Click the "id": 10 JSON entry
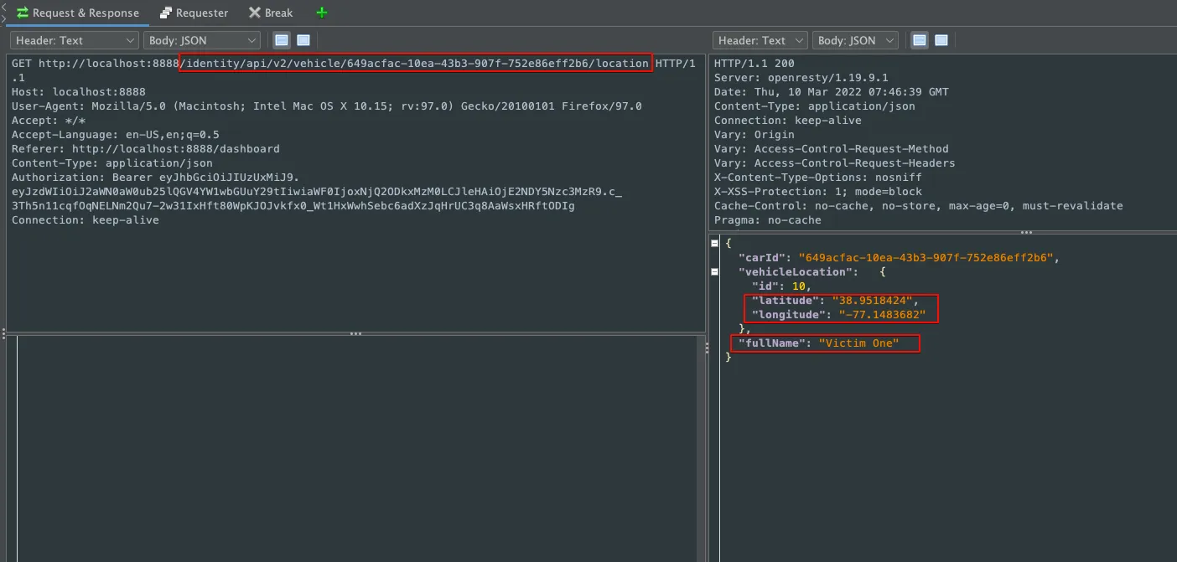Viewport: 1177px width, 562px height. coord(781,286)
